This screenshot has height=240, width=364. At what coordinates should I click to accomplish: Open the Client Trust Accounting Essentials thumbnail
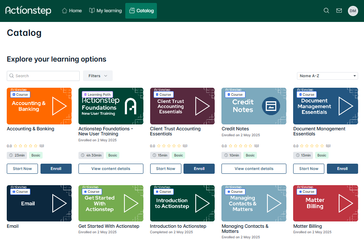pyautogui.click(x=182, y=106)
